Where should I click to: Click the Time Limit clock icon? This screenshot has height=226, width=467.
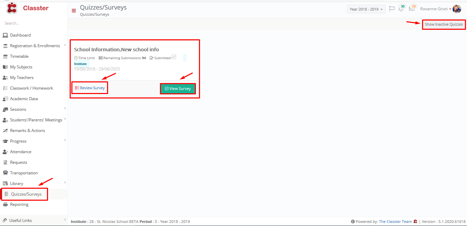click(76, 58)
